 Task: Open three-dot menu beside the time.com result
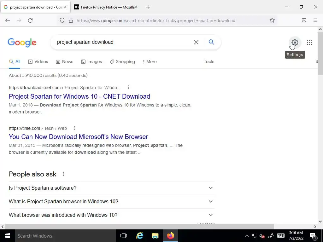point(74,128)
